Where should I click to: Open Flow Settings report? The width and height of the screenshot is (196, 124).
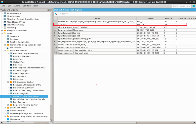[x=13, y=16]
